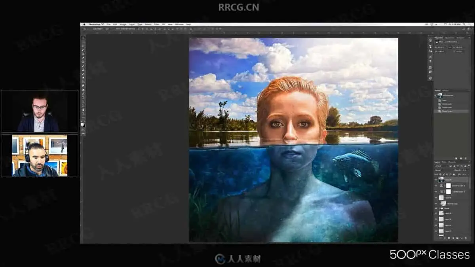
Task: Open the Help menu
Action: [x=188, y=25]
